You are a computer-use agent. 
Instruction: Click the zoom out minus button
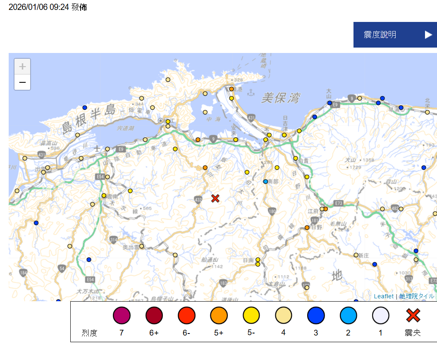22,82
